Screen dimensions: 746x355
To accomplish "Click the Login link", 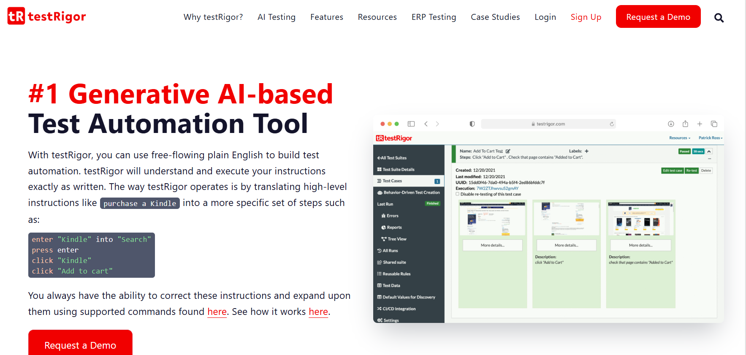I will [545, 17].
